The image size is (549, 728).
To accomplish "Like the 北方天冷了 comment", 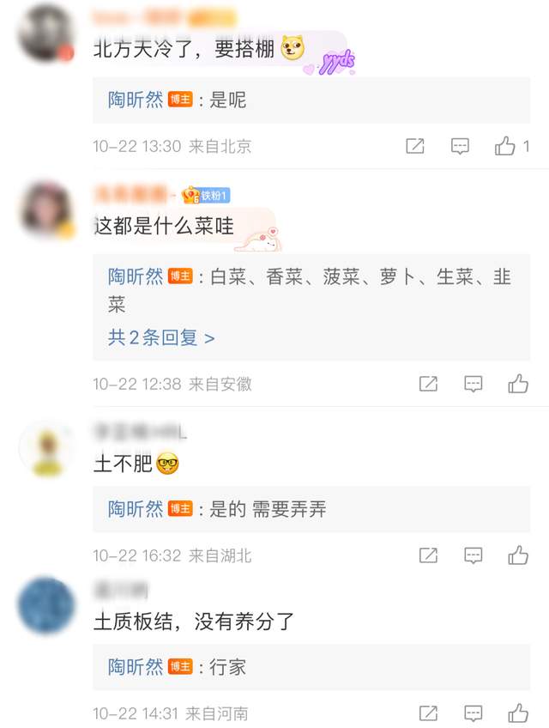I will click(505, 146).
